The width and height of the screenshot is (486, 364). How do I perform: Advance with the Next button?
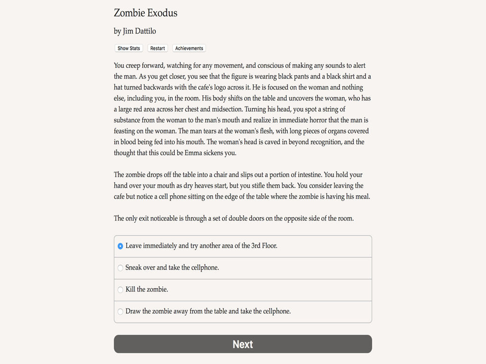click(243, 344)
